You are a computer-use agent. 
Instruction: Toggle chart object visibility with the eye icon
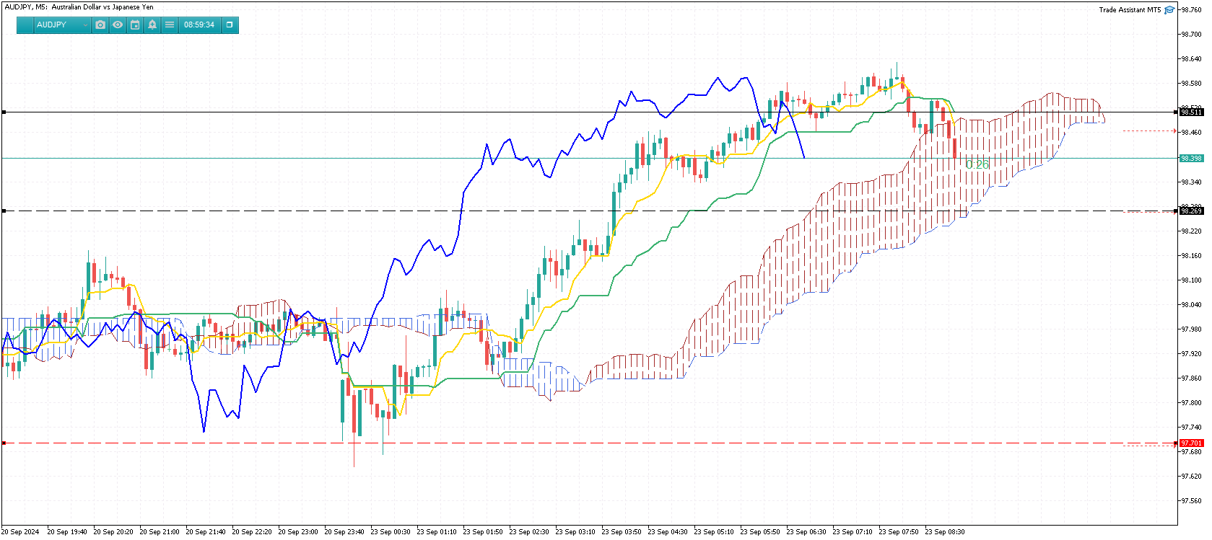click(x=118, y=25)
